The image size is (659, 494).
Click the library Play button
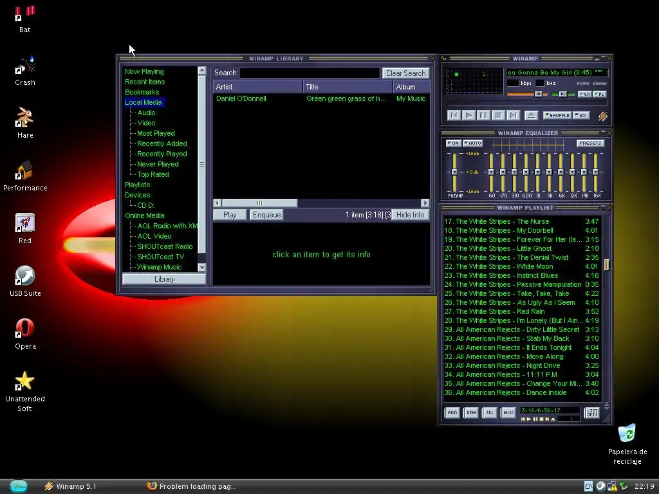point(230,215)
